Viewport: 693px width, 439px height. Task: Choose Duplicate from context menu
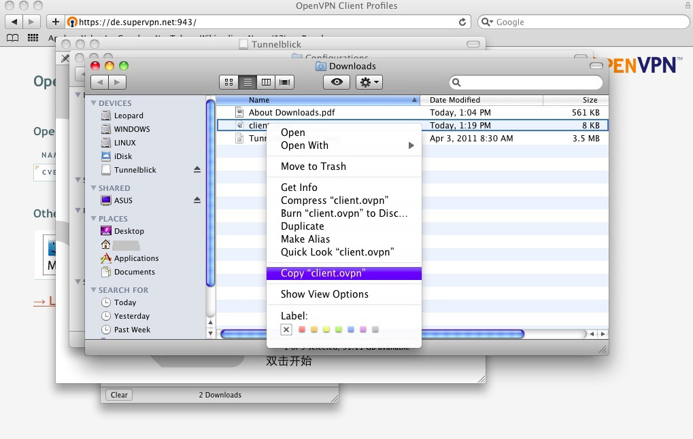(x=344, y=226)
